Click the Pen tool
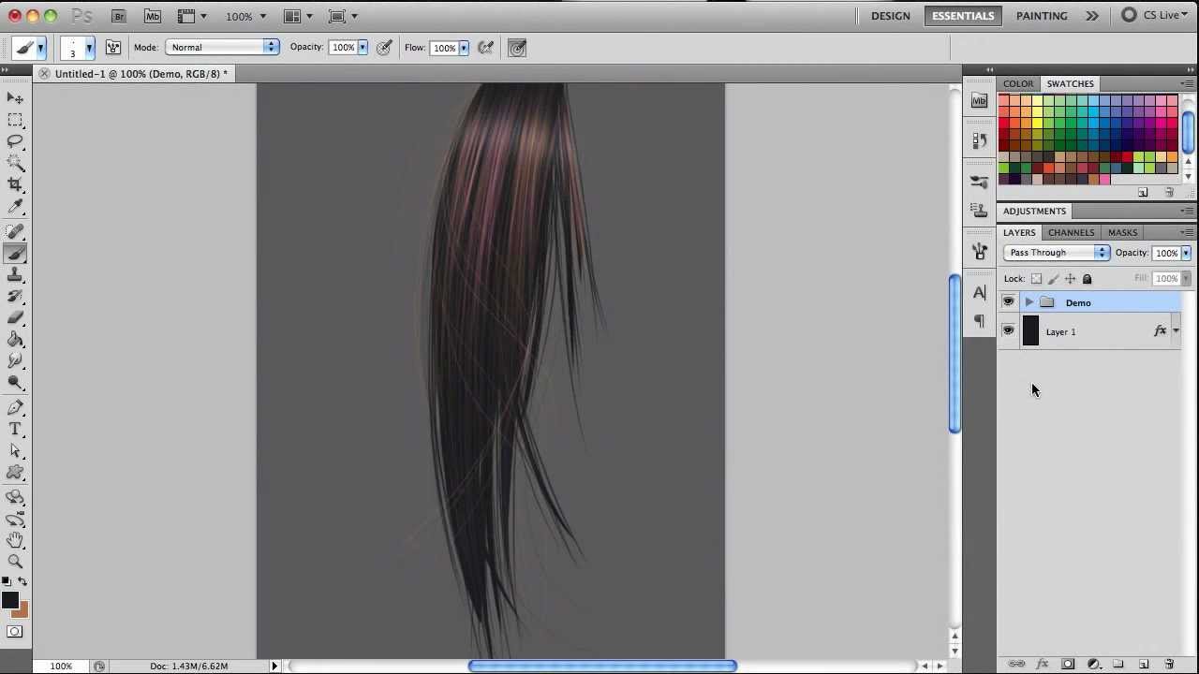This screenshot has width=1199, height=674. coord(15,407)
